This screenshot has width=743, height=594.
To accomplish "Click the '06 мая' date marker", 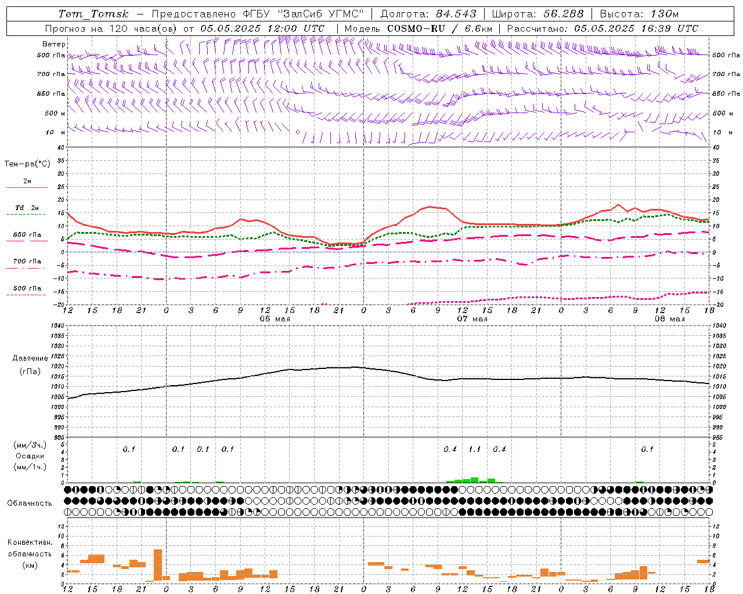I will coord(275,319).
